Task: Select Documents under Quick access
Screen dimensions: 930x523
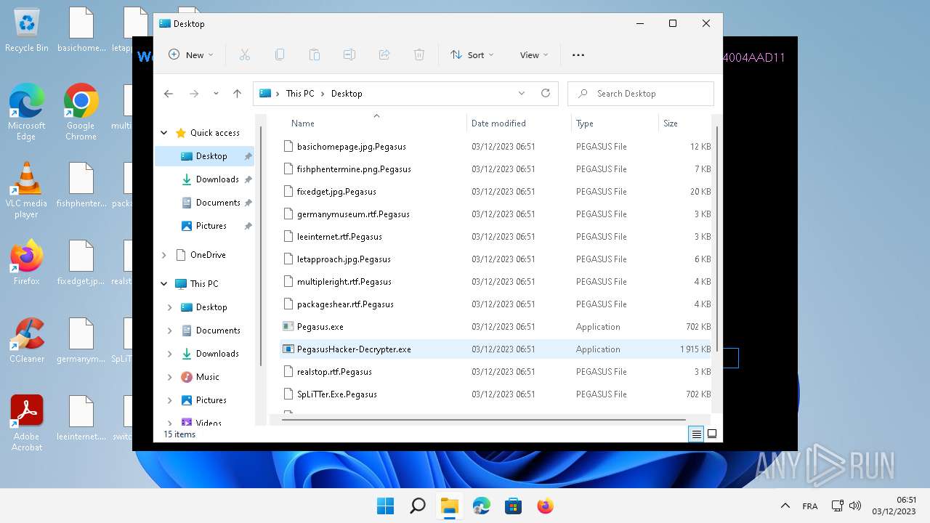Action: pyautogui.click(x=204, y=203)
